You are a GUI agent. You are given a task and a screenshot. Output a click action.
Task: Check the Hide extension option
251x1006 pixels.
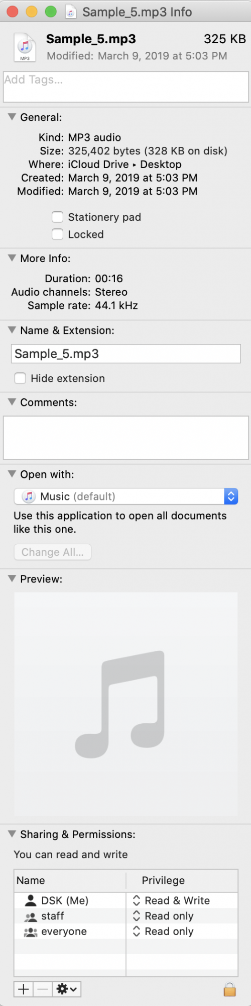pyautogui.click(x=20, y=378)
